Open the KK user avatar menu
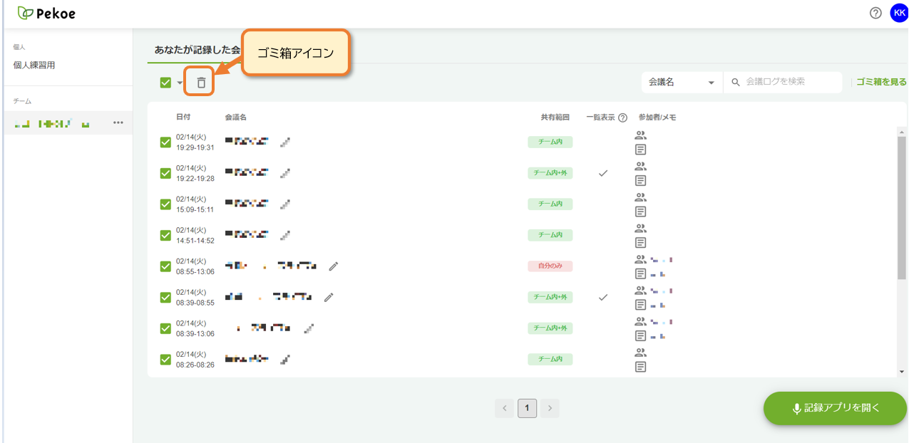 (x=899, y=13)
